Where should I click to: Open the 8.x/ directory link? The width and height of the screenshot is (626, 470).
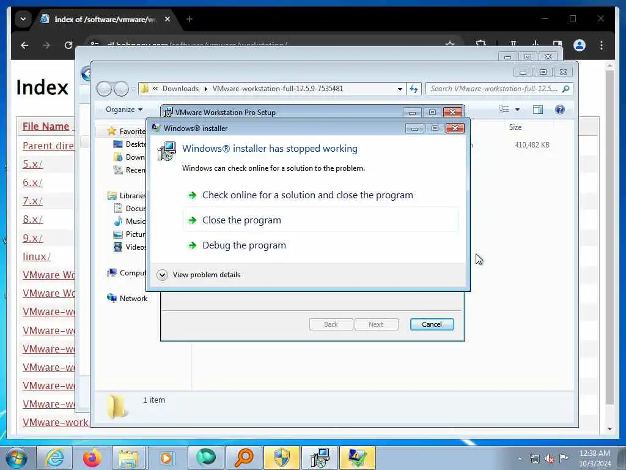pyautogui.click(x=32, y=220)
